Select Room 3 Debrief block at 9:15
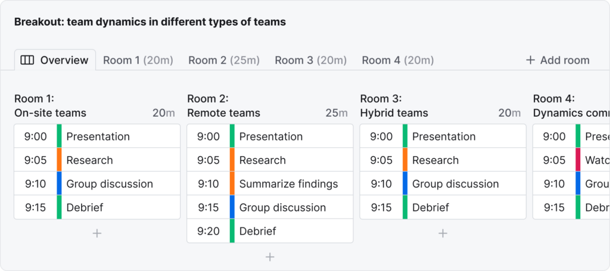Screen dimensions: 610x271 coord(443,207)
